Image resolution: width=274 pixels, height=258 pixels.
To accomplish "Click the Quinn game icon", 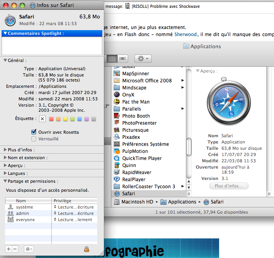I will coord(117,165).
